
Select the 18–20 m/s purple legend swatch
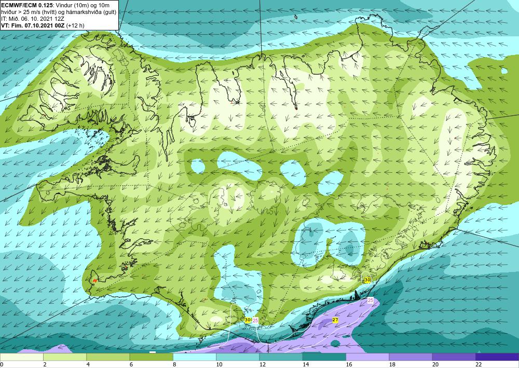click(411, 357)
